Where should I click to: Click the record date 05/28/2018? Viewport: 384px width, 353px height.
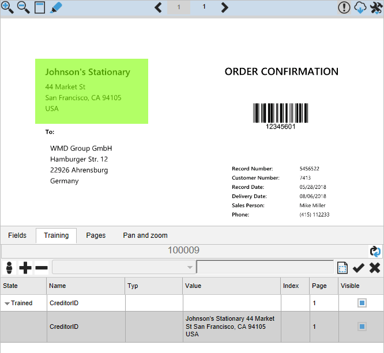[x=313, y=187]
